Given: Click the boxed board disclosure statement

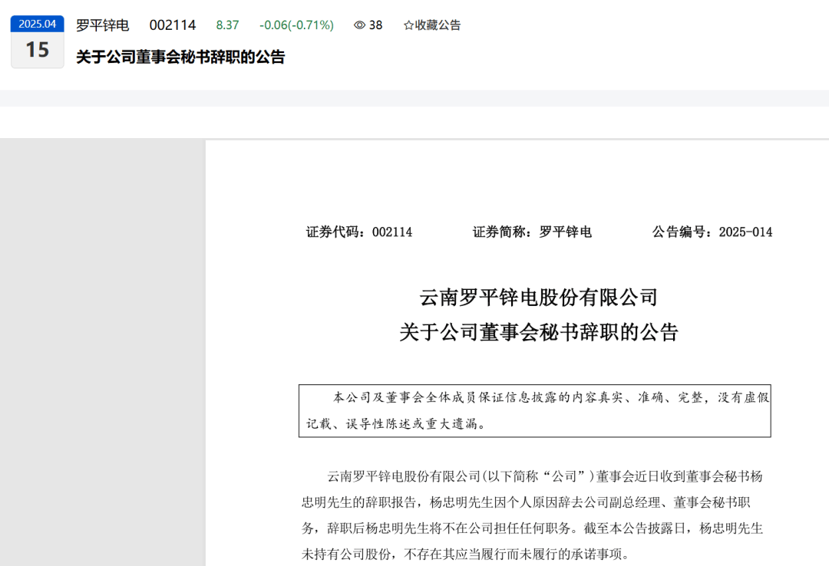Looking at the screenshot, I should (x=534, y=411).
